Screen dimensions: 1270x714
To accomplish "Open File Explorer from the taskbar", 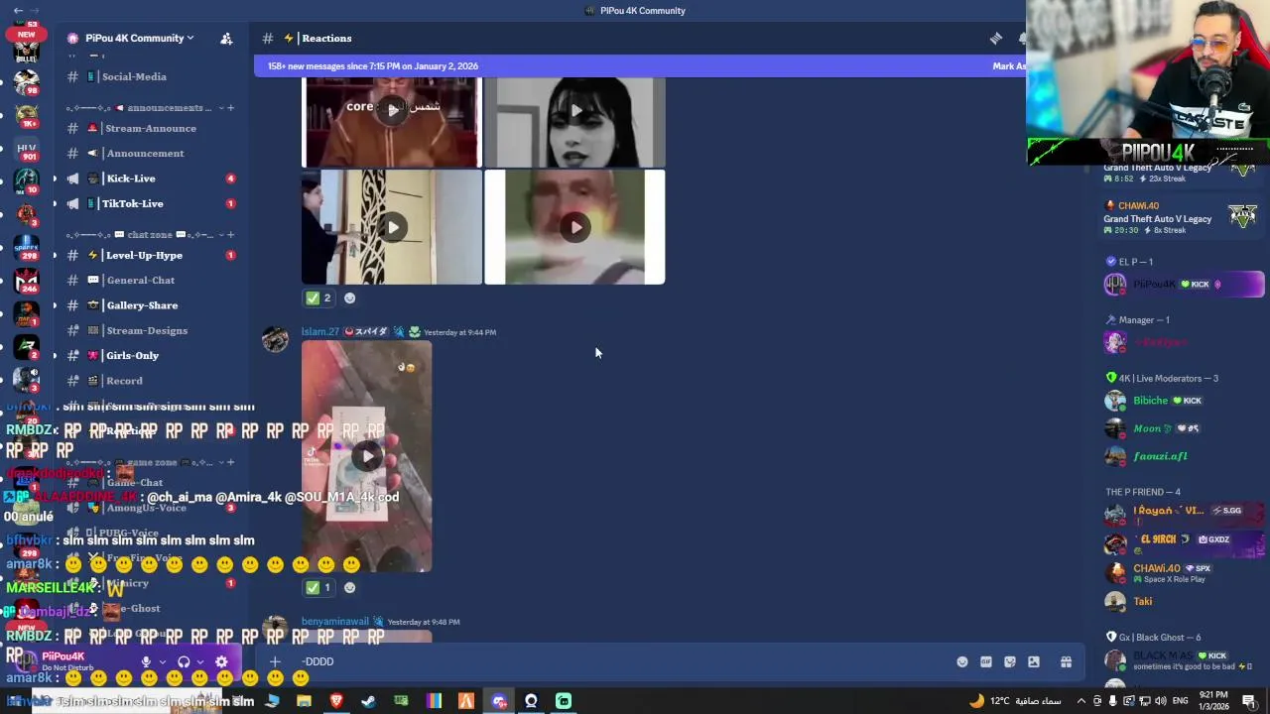I will pyautogui.click(x=304, y=701).
